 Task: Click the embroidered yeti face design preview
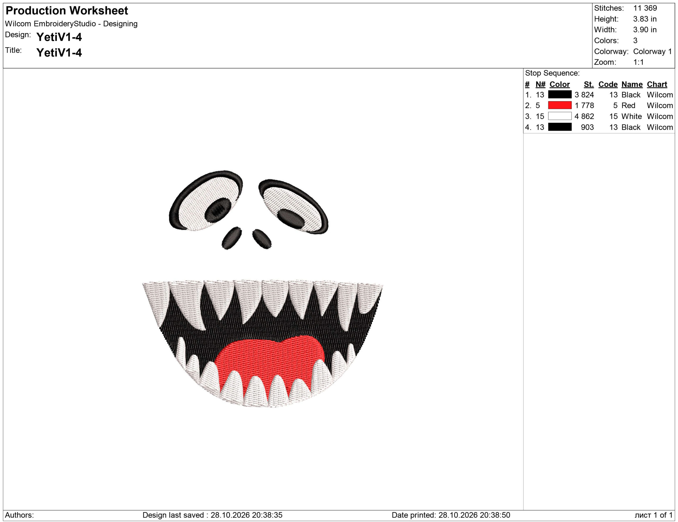263,289
